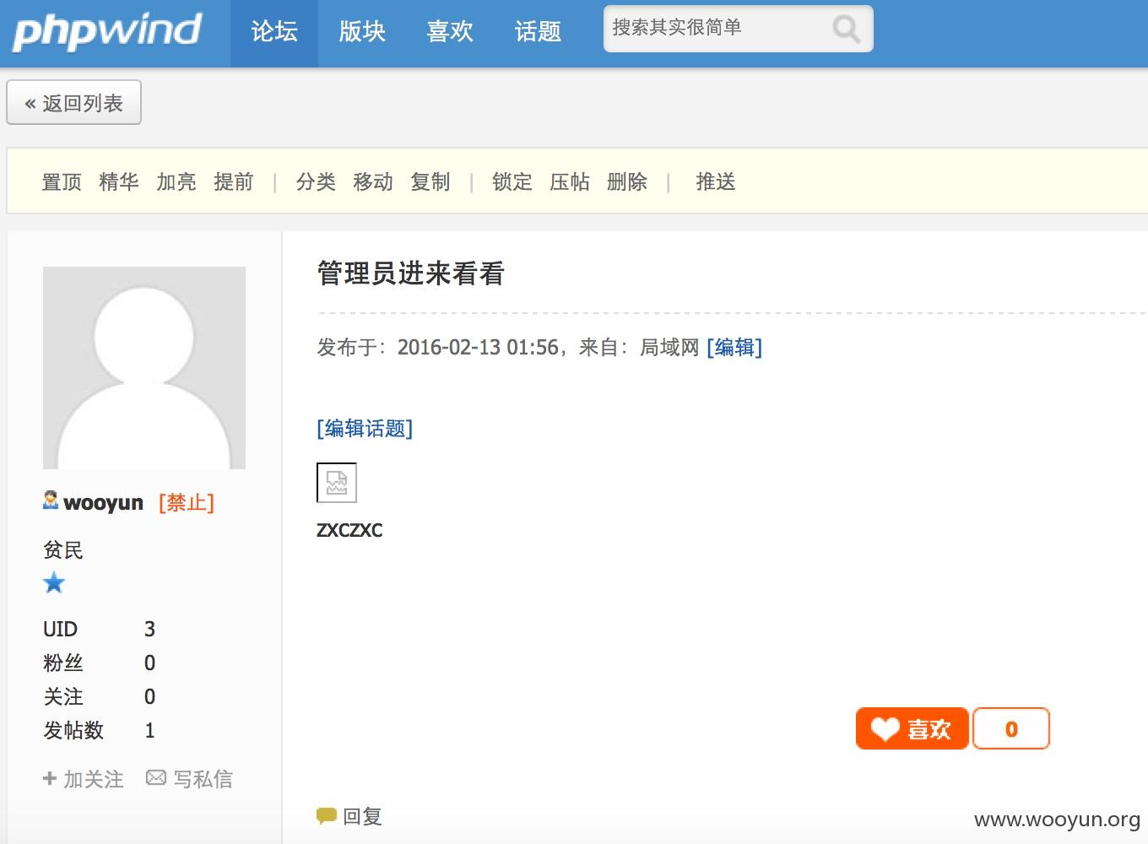Click the 加关注 plus icon
1148x844 pixels.
click(50, 778)
